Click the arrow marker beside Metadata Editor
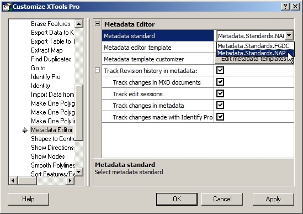Screen dimensions: 303x214 point(25,130)
